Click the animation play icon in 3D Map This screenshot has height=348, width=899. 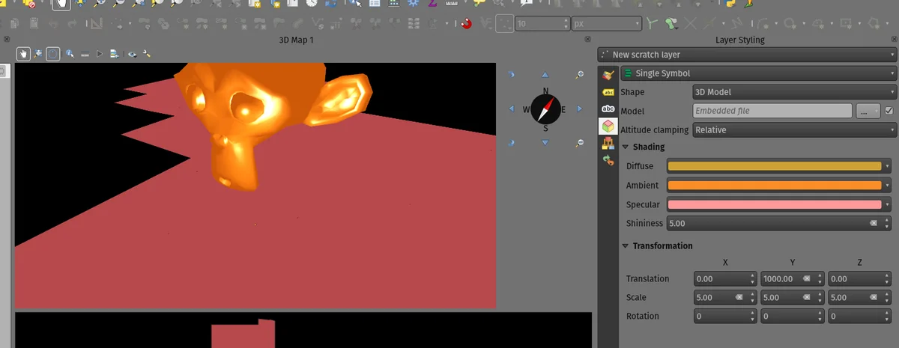(100, 54)
